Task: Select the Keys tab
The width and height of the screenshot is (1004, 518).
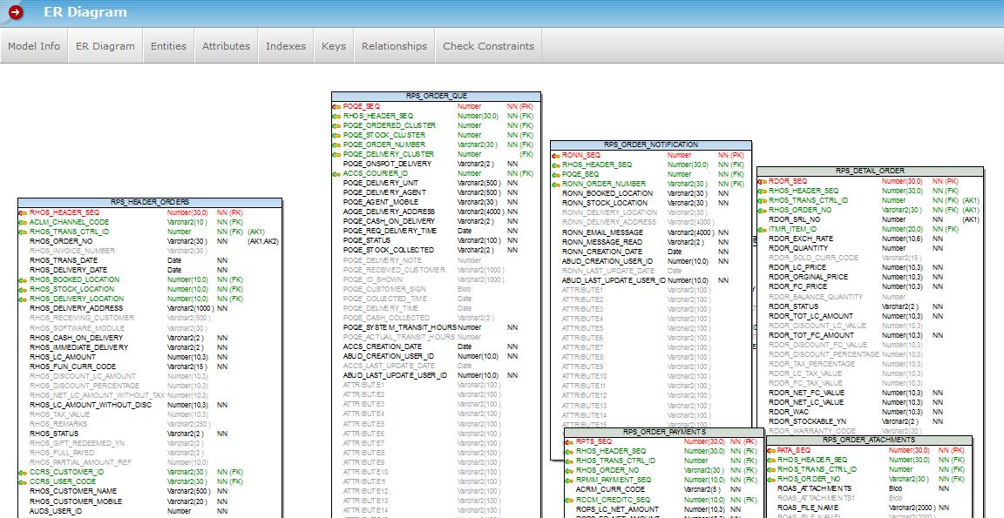Action: pyautogui.click(x=334, y=46)
